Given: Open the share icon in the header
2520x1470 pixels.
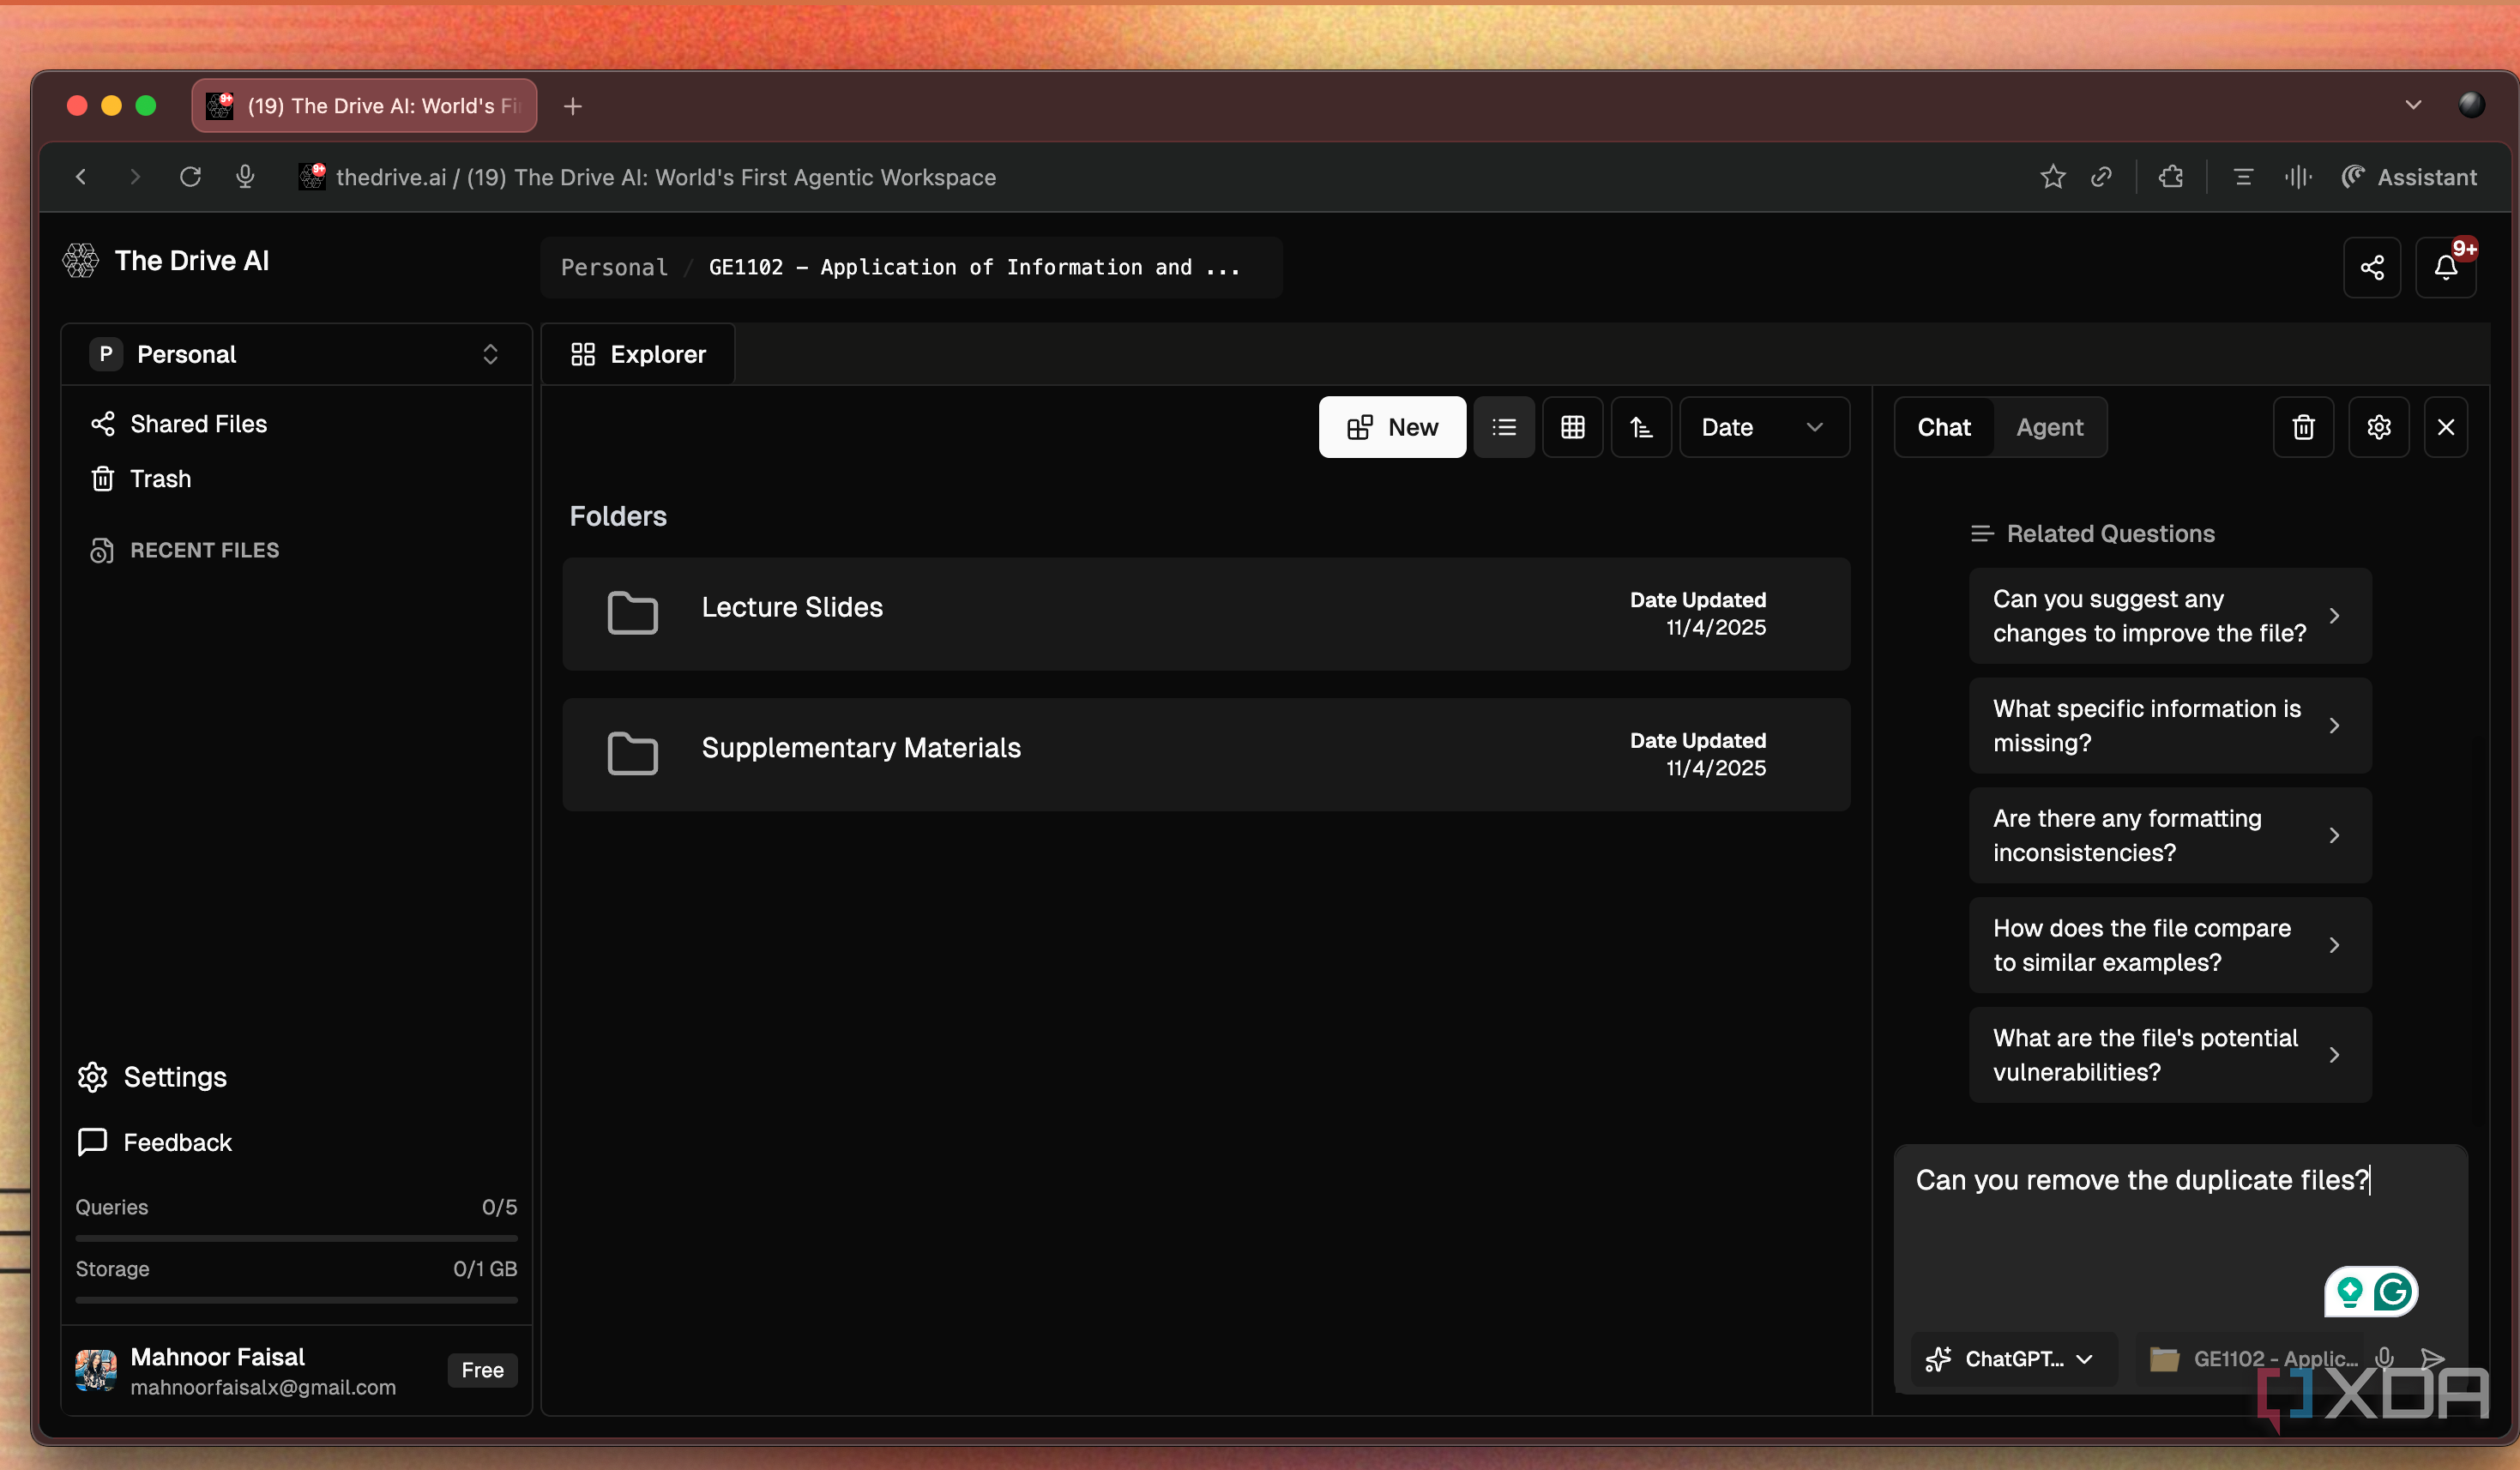Looking at the screenshot, I should (2371, 267).
